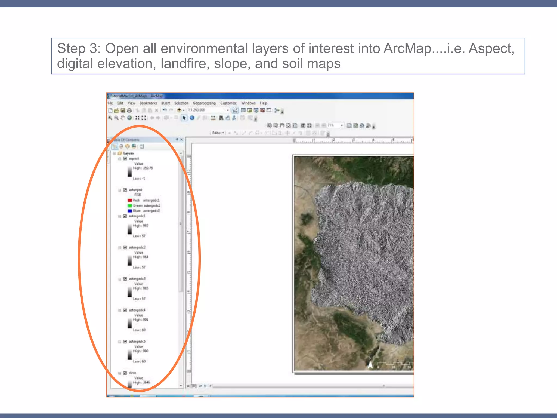Click the Undo arrow icon
The image size is (557, 418).
pyautogui.click(x=165, y=110)
